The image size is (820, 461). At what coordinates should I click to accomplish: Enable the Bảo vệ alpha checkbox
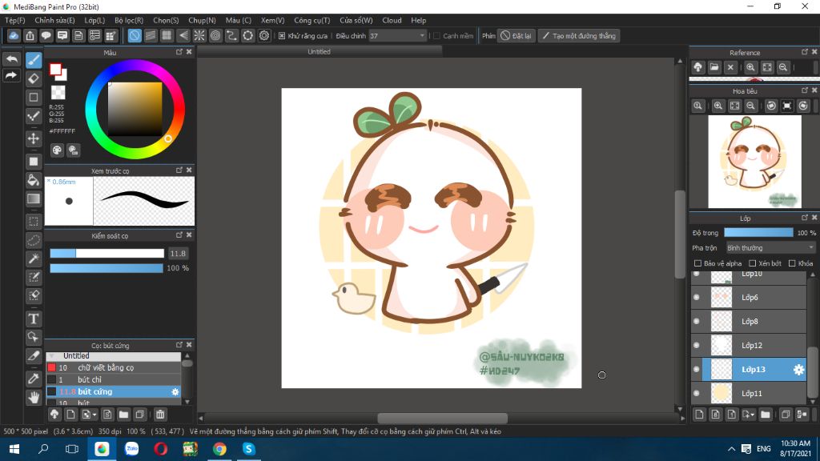(x=697, y=263)
